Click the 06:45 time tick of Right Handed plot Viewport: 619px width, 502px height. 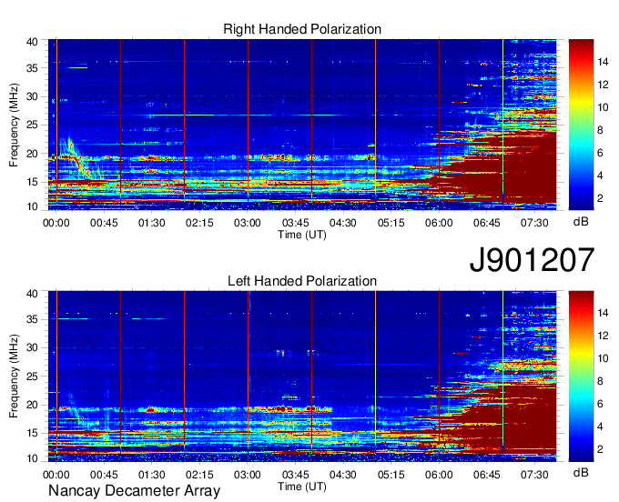[x=487, y=223]
